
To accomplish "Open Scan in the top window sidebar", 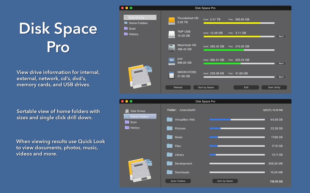I will click(x=132, y=29).
